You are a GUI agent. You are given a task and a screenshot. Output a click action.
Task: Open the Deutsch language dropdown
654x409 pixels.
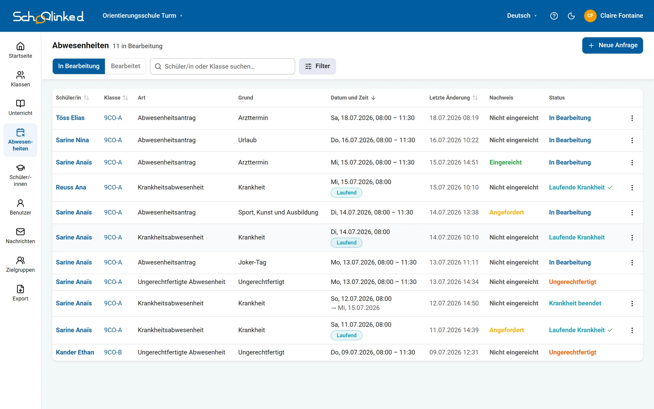[x=522, y=16]
